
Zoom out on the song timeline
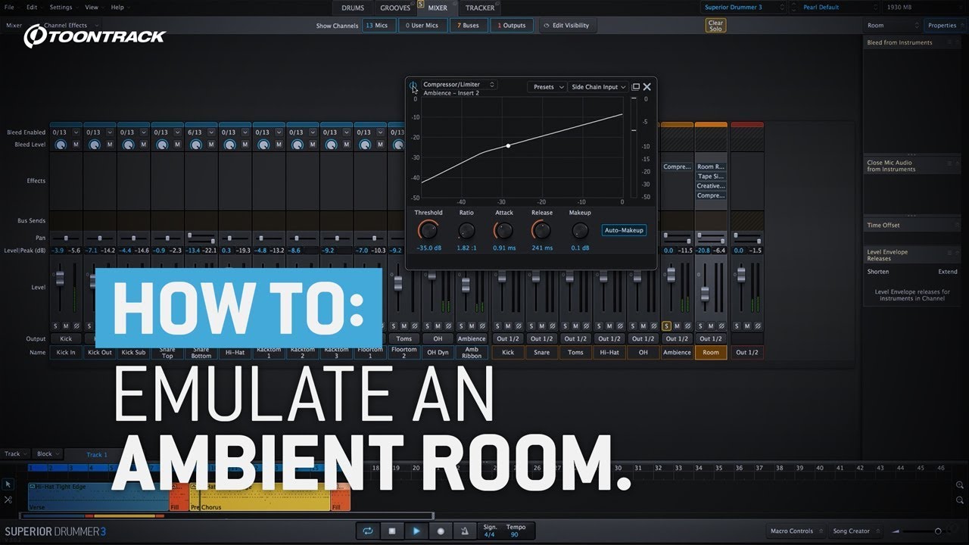960,500
